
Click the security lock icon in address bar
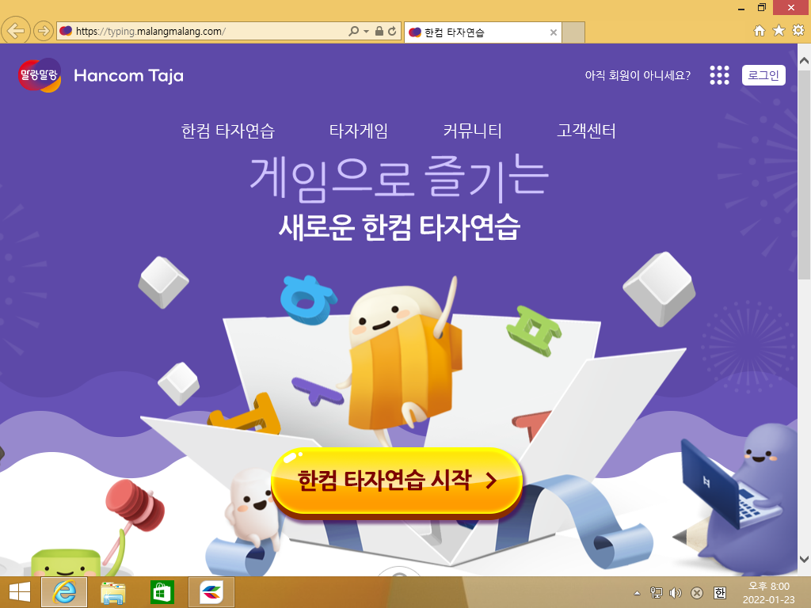tap(379, 31)
